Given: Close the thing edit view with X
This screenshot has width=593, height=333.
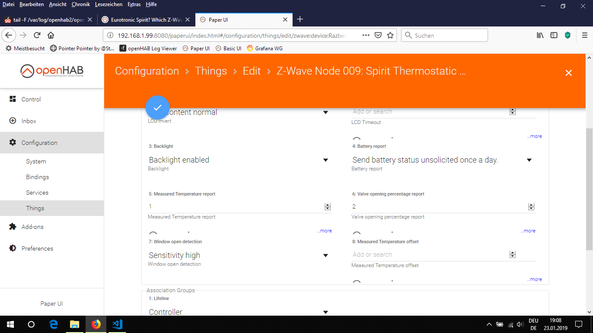Looking at the screenshot, I should tap(569, 73).
